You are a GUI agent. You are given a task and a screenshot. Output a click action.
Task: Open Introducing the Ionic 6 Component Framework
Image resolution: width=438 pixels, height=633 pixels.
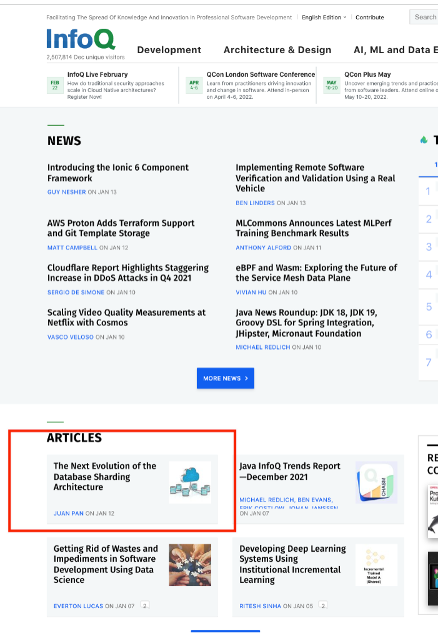(x=117, y=173)
